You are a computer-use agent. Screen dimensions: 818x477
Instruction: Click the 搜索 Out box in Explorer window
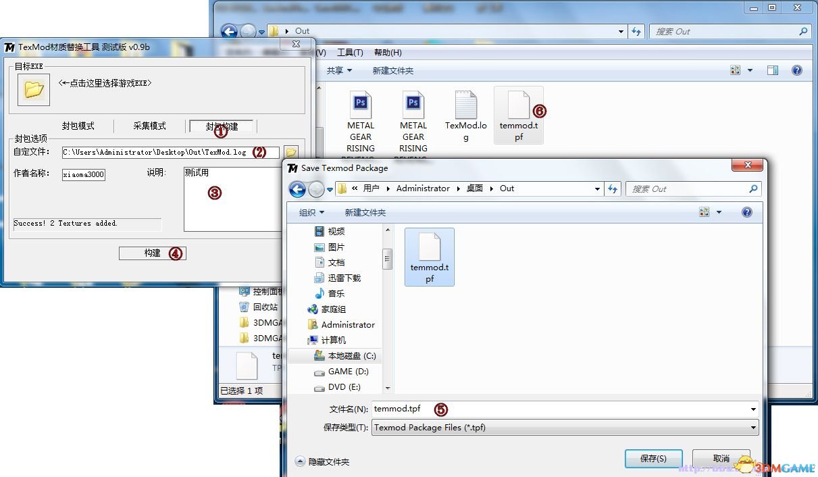tap(730, 31)
